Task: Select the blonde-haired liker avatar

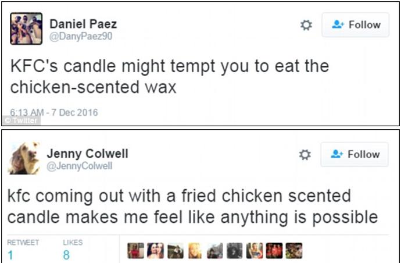Action: pos(195,251)
